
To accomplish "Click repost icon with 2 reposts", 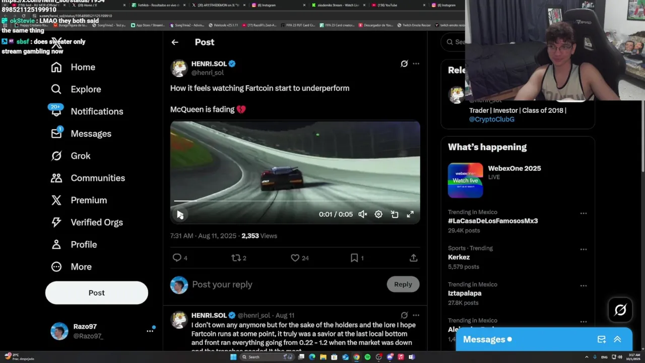I will 239,258.
